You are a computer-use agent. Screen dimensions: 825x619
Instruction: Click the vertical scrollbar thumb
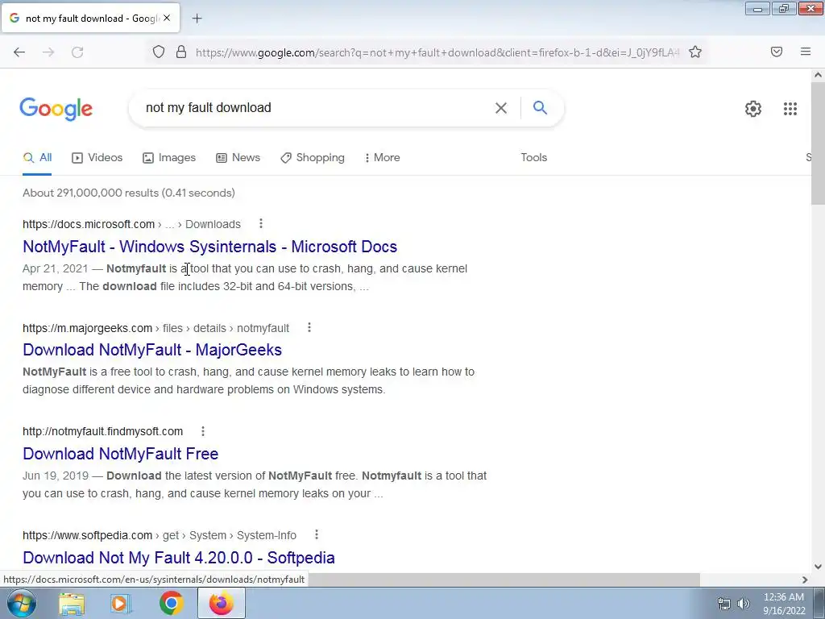pos(818,143)
